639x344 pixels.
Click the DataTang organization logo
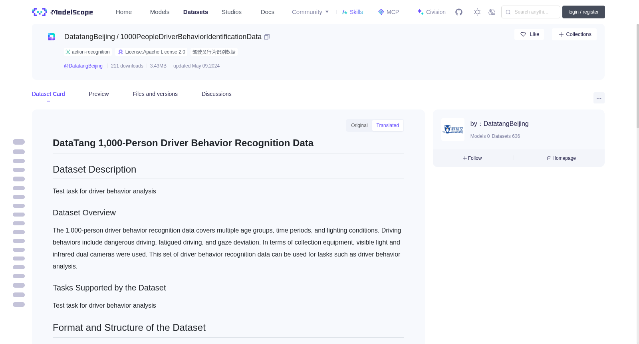point(453,129)
